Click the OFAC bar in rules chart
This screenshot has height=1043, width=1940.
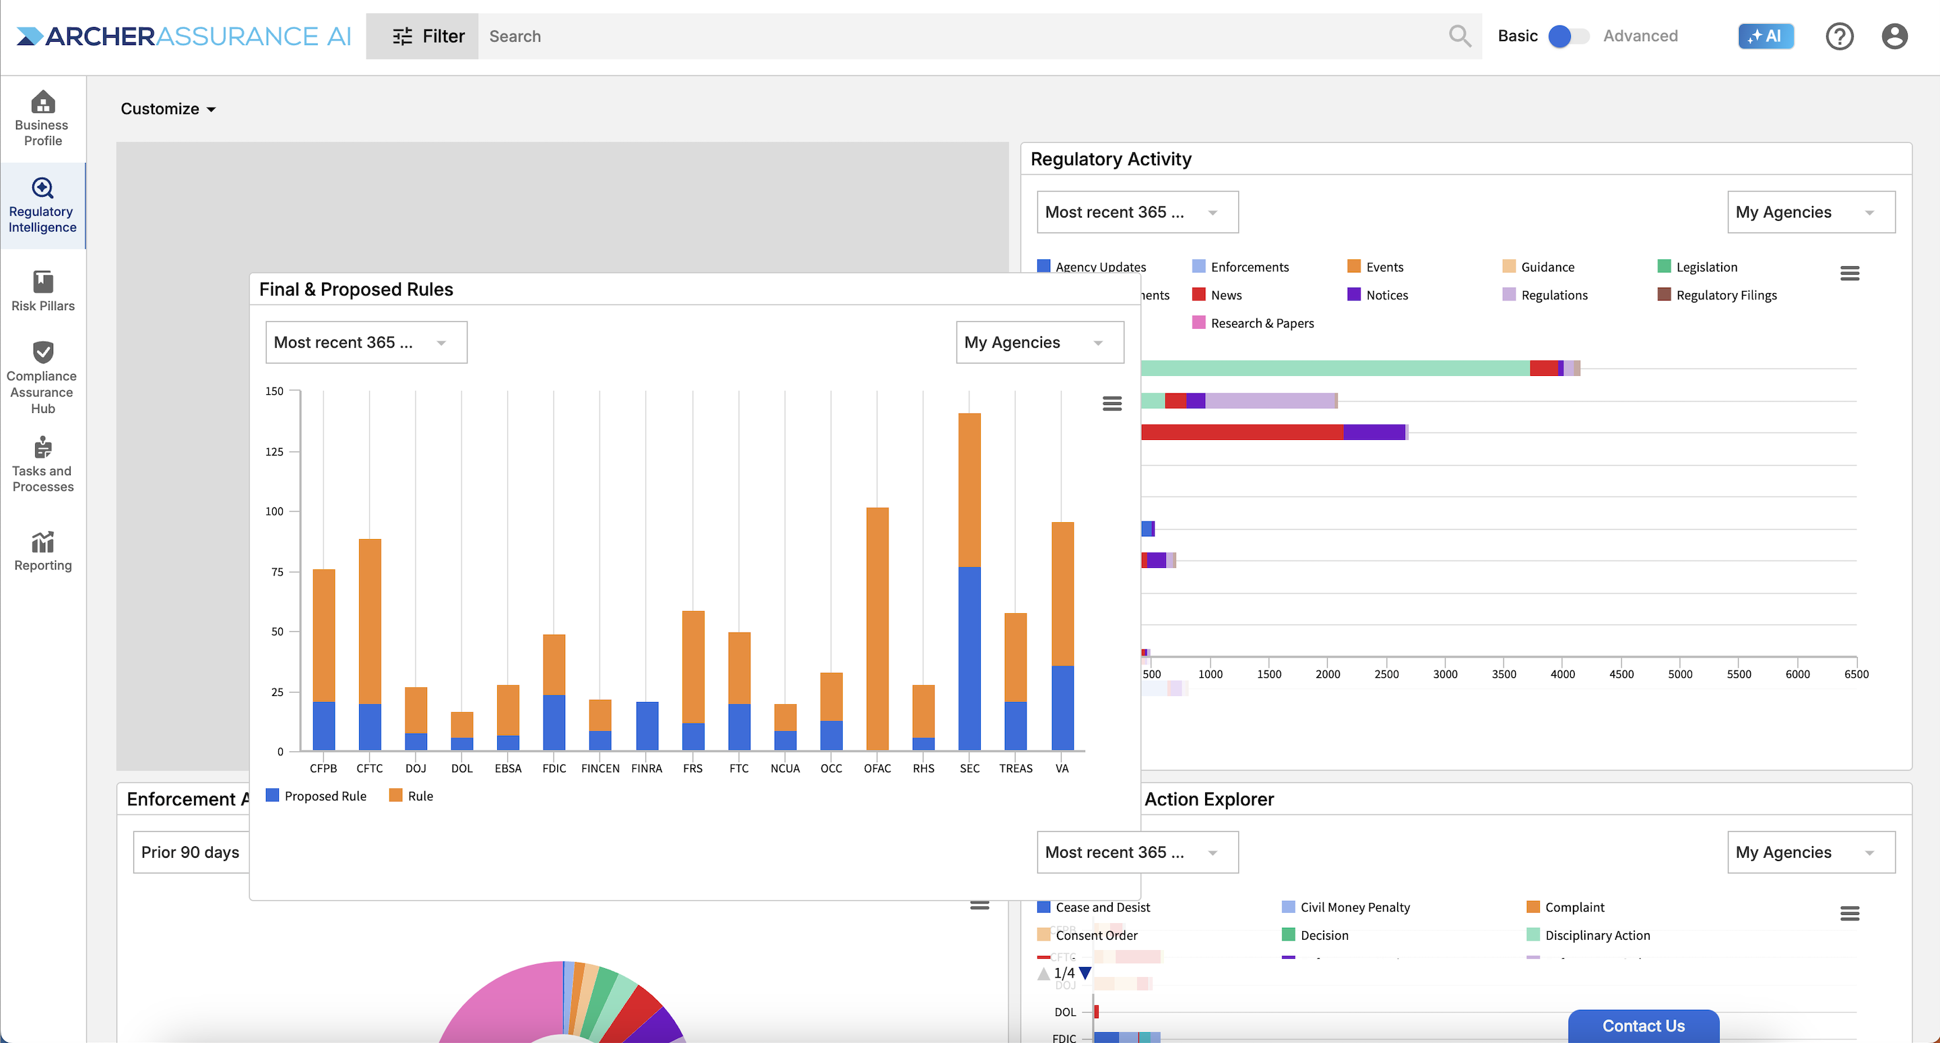877,629
